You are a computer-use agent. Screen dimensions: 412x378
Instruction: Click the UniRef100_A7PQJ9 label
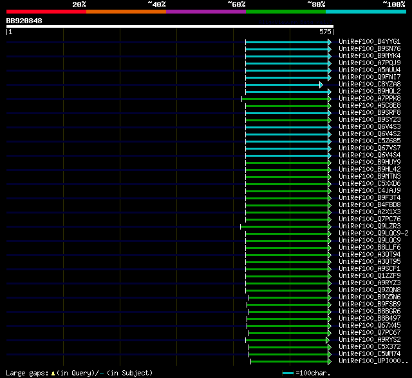tap(370, 63)
